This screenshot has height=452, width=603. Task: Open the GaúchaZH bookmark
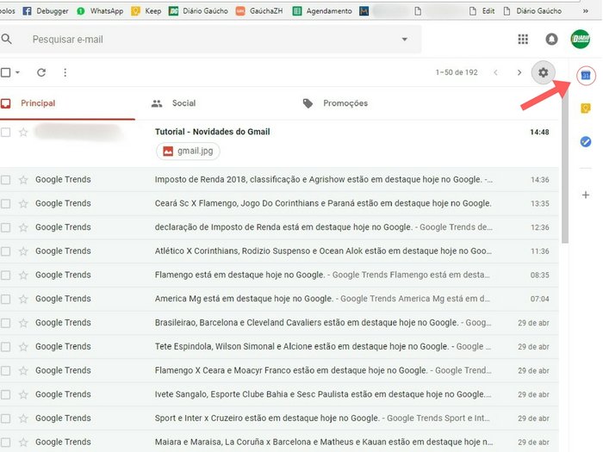(x=259, y=11)
